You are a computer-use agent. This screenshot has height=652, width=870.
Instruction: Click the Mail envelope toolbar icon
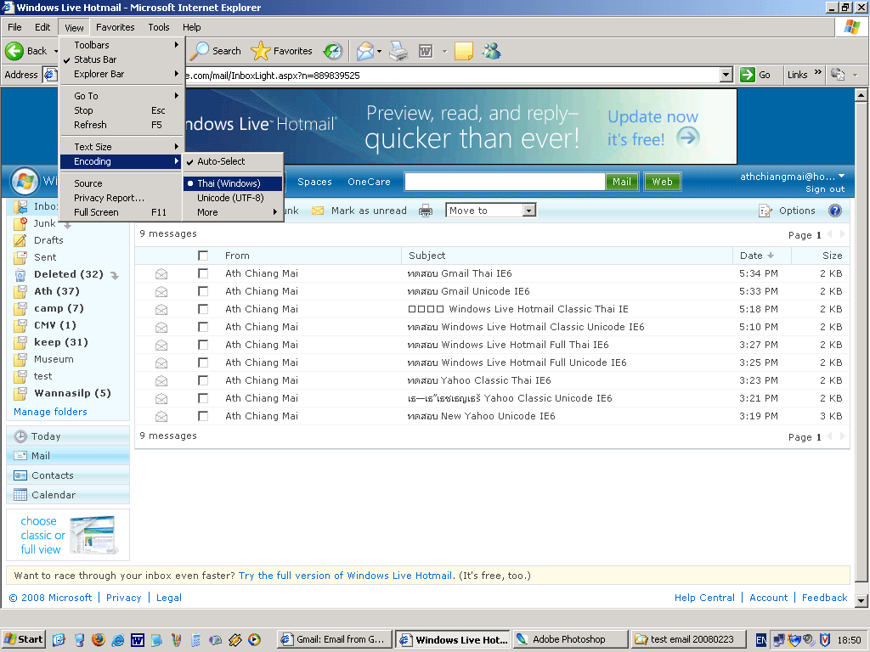click(x=365, y=51)
